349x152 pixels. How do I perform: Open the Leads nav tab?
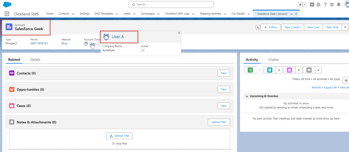point(127,14)
